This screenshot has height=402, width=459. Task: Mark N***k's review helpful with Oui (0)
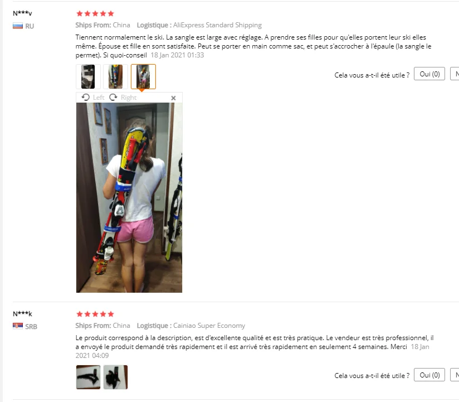coord(429,375)
